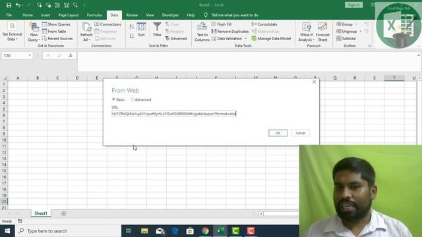
Task: Click Tell me what you want to do
Action: coord(235,15)
